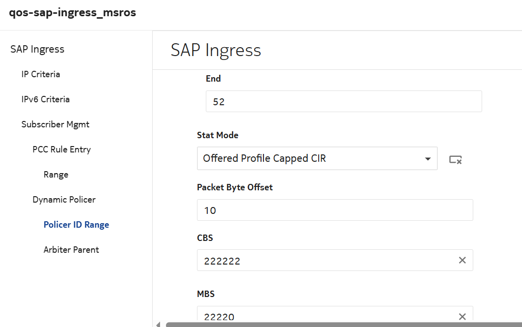
Task: Clear the CBS field value
Action: coord(462,260)
